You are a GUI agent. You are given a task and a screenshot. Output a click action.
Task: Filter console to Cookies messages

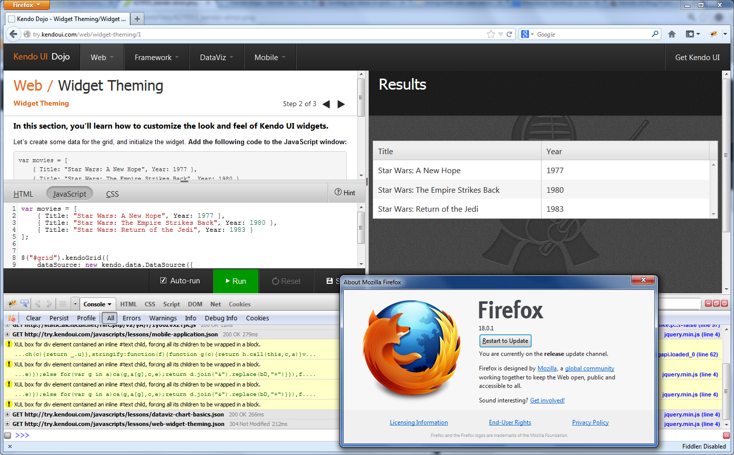258,318
